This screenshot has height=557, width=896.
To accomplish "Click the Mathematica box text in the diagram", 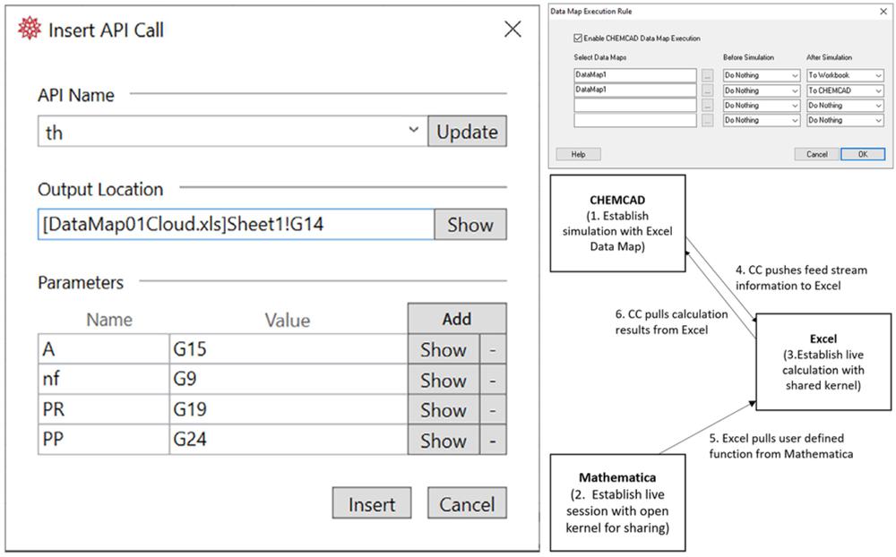I will (617, 502).
